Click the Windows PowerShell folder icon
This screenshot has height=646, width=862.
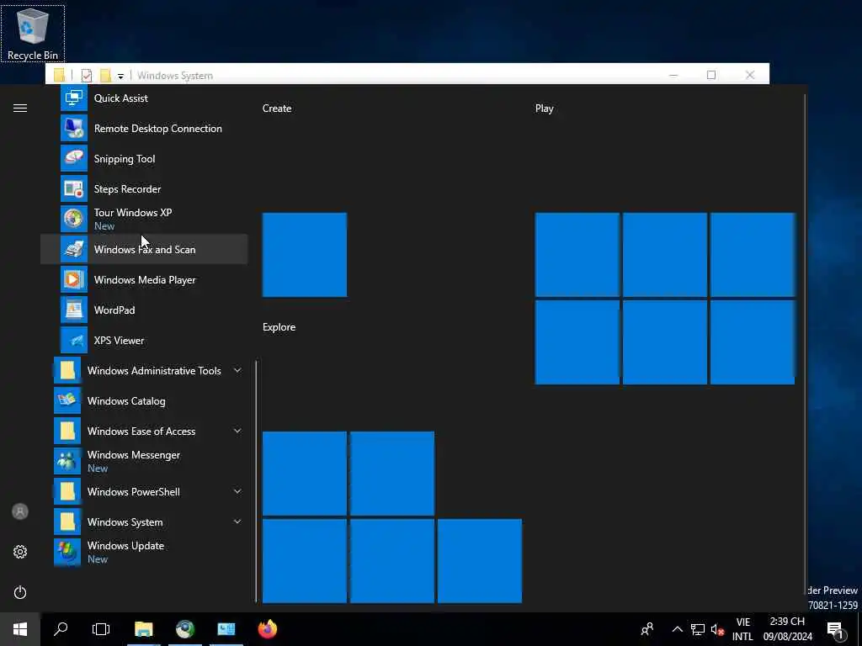point(67,491)
